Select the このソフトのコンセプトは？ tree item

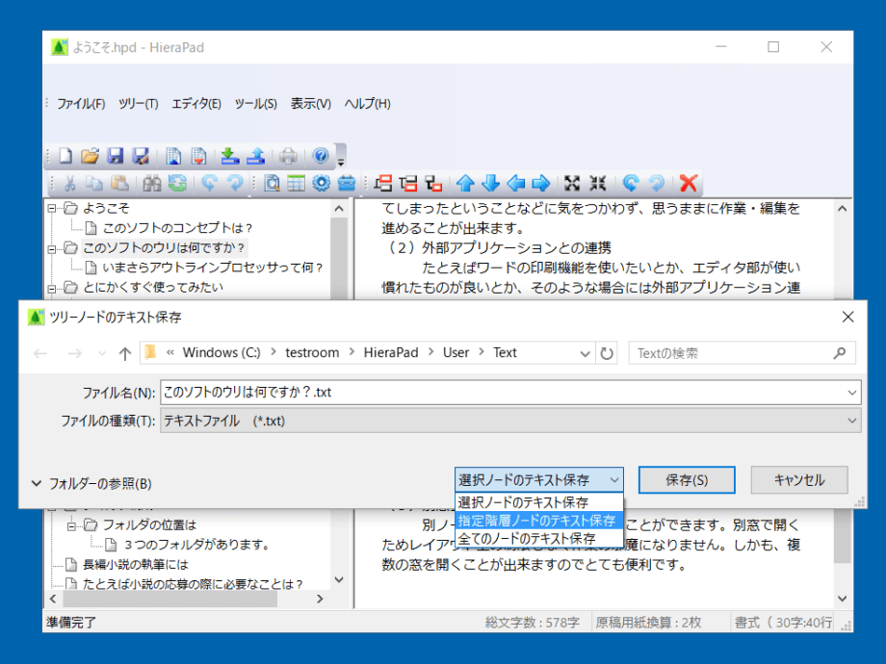(x=177, y=228)
